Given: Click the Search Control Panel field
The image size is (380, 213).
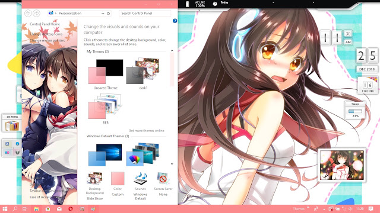Looking at the screenshot, I should [x=145, y=13].
